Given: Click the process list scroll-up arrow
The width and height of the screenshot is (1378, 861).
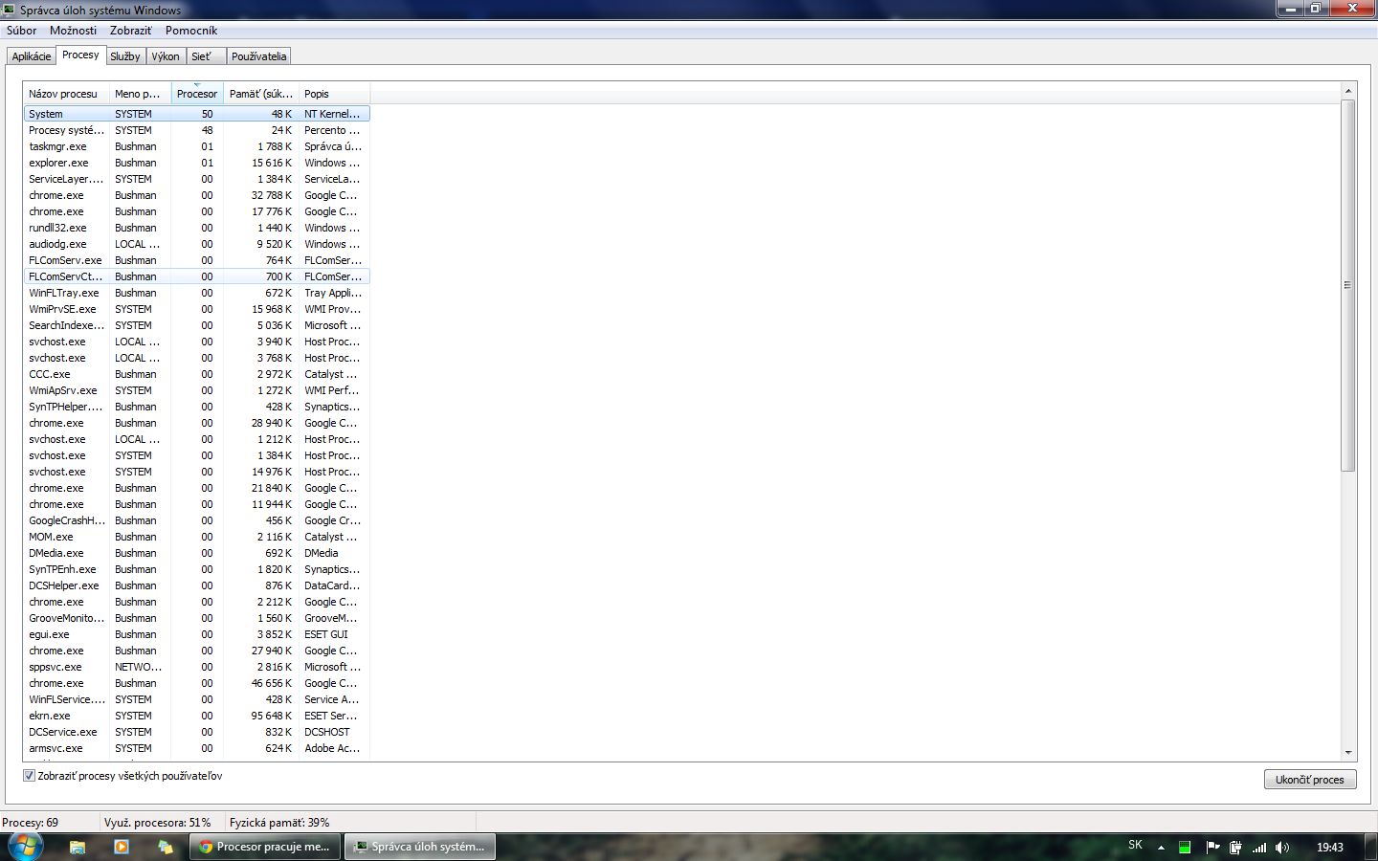Looking at the screenshot, I should 1348,91.
